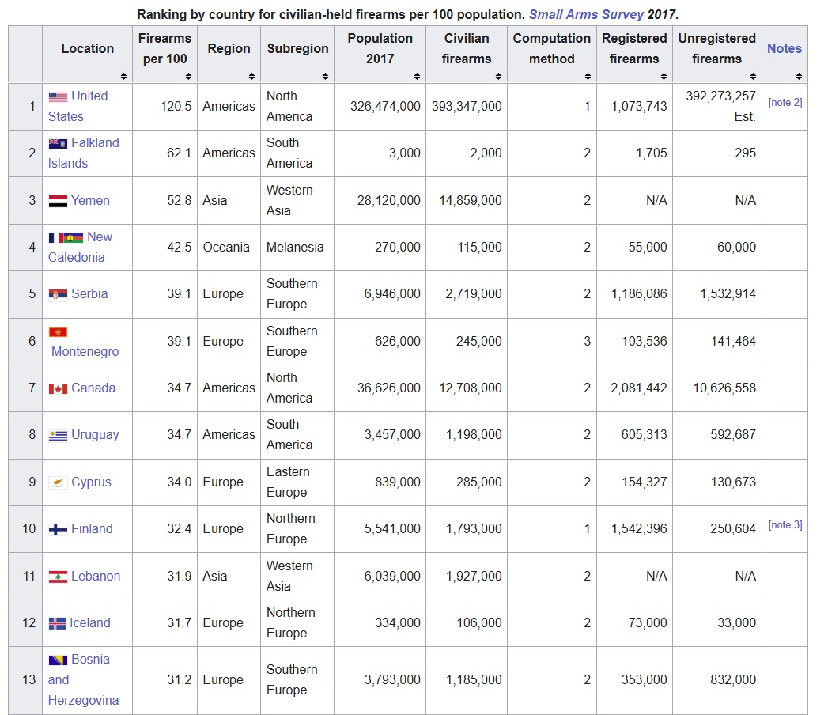Click the Yemen flag icon

(x=58, y=201)
